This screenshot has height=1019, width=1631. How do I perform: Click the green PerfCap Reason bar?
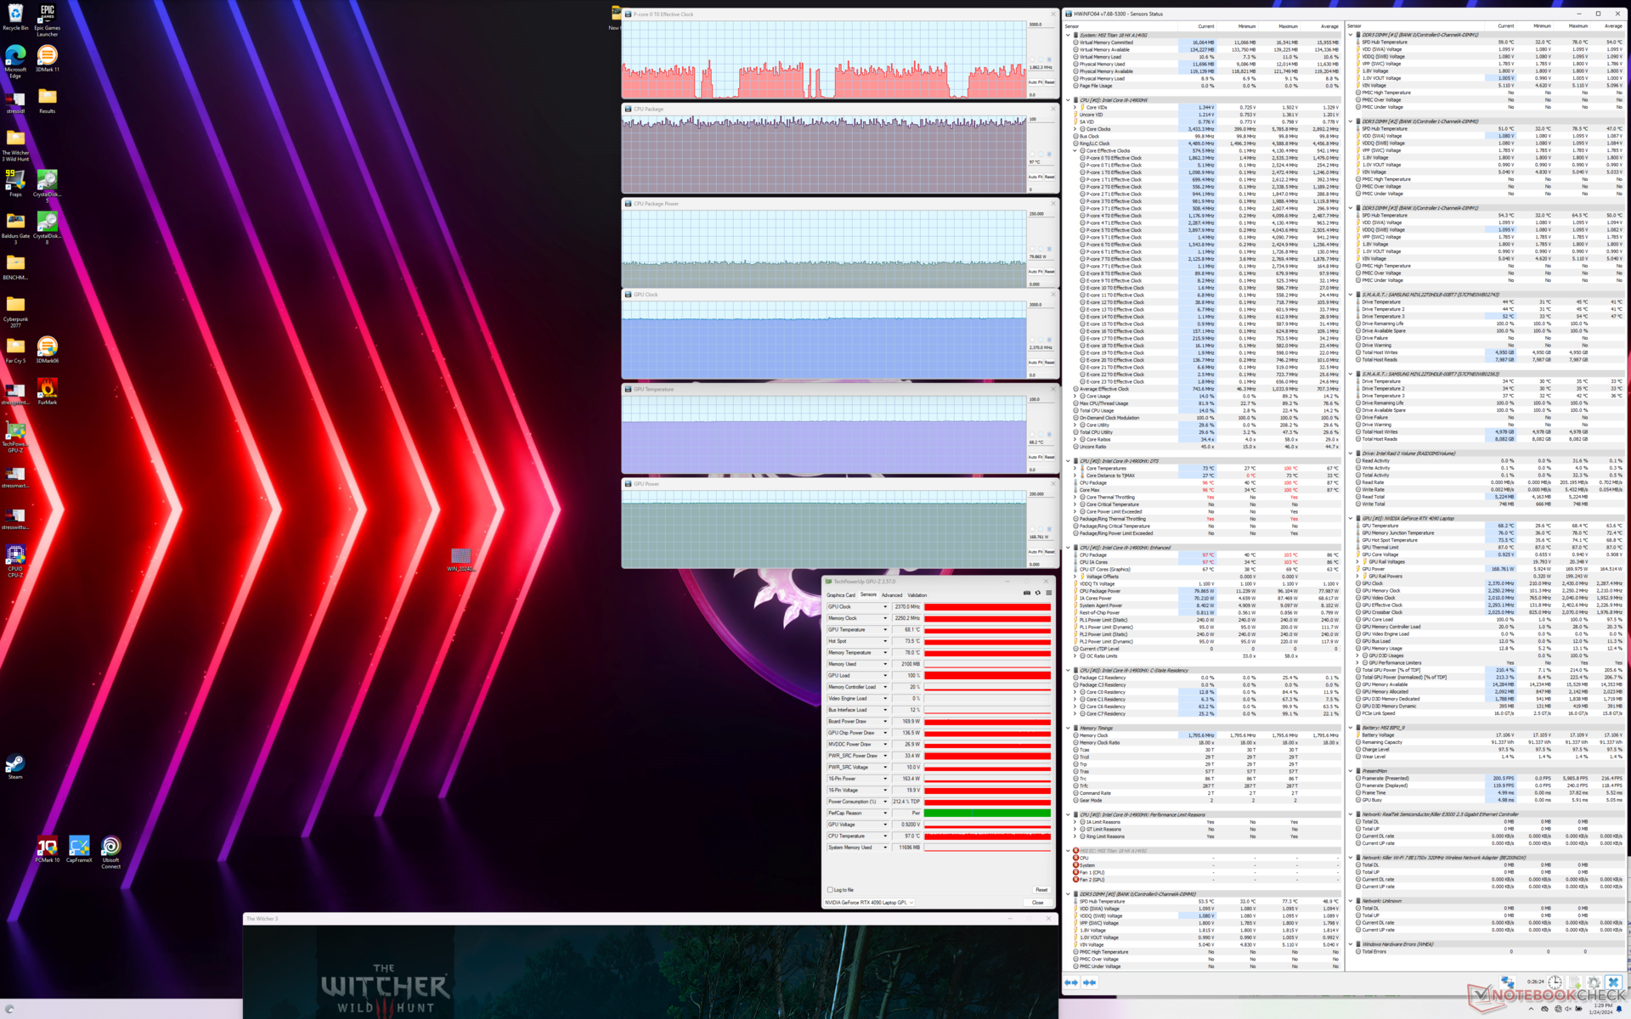click(x=987, y=813)
